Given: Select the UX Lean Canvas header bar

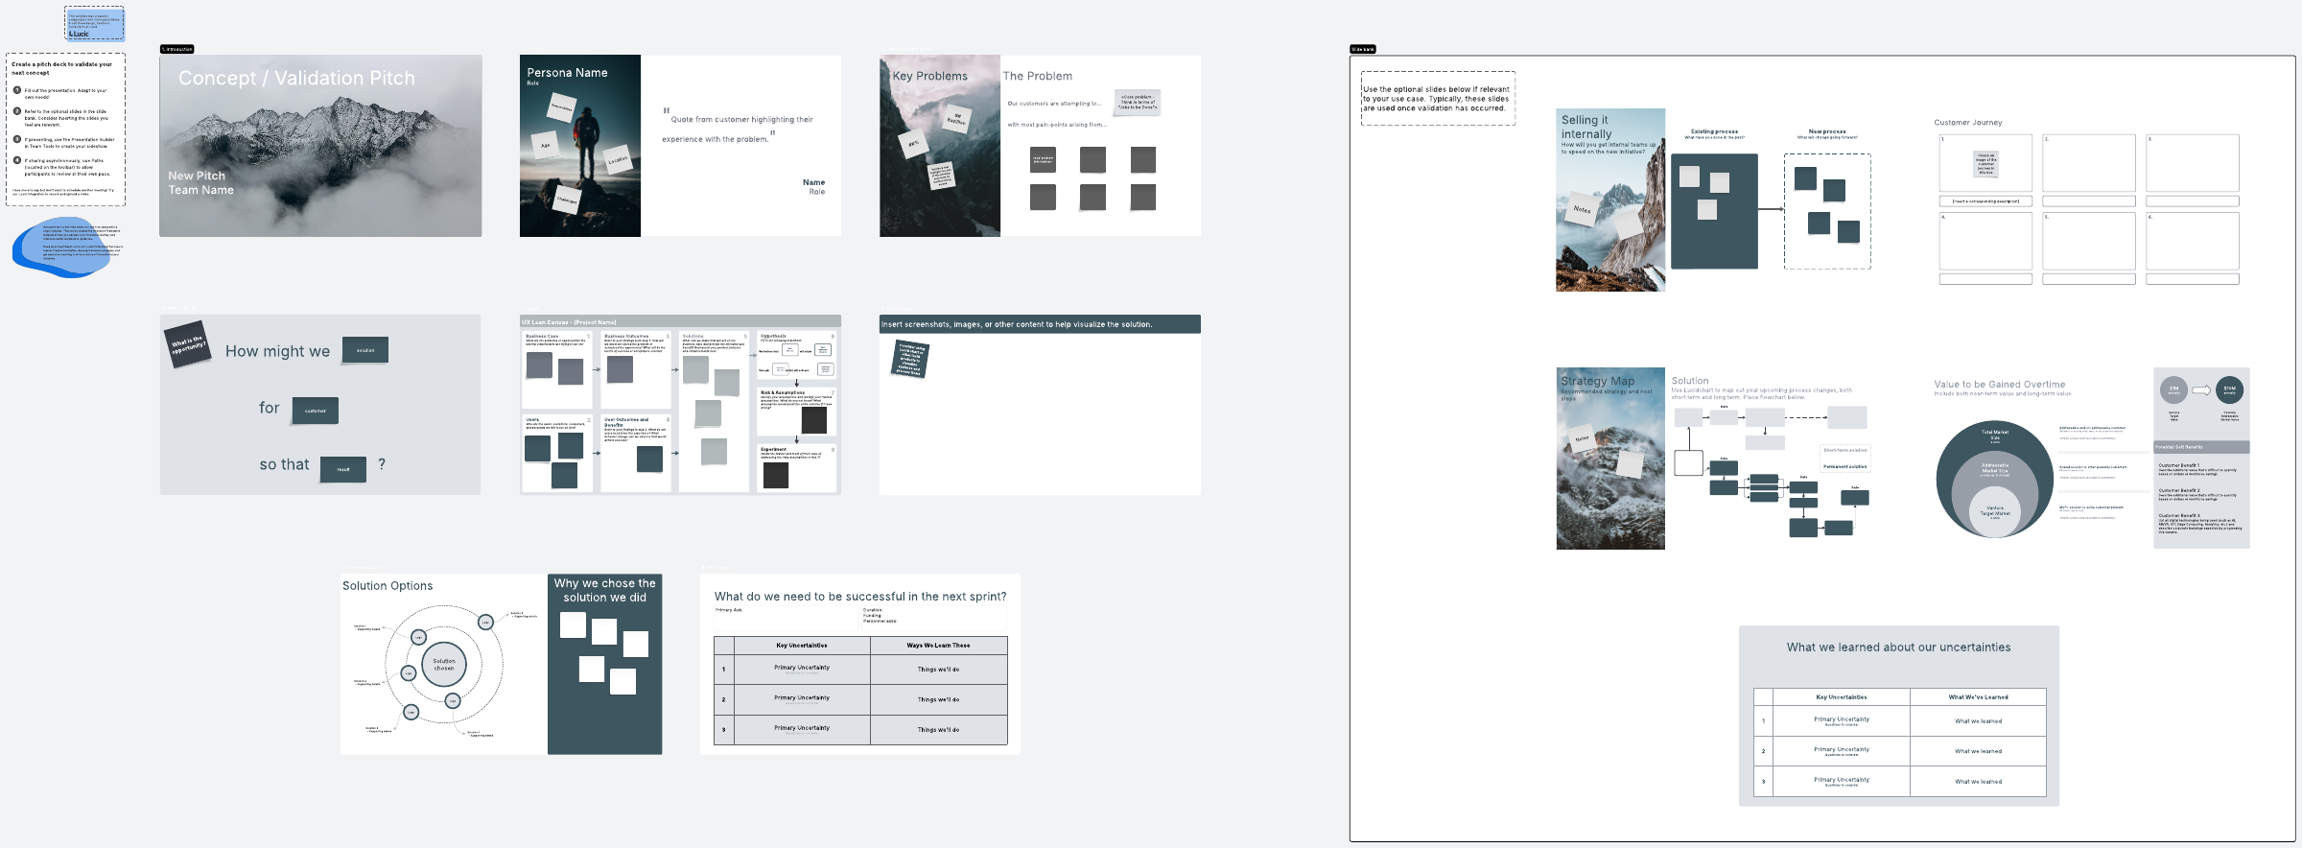Looking at the screenshot, I should click(680, 321).
